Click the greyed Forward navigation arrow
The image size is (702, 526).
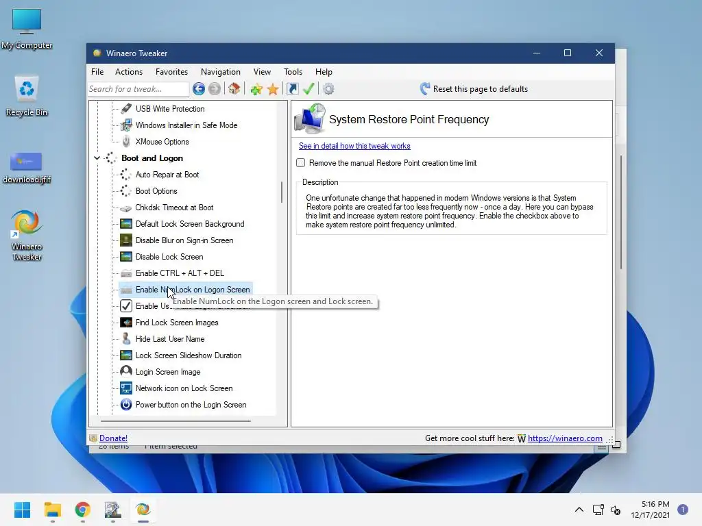click(x=215, y=89)
